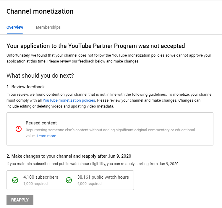Click the 'Repurposing someone else's content' description

pyautogui.click(x=110, y=133)
